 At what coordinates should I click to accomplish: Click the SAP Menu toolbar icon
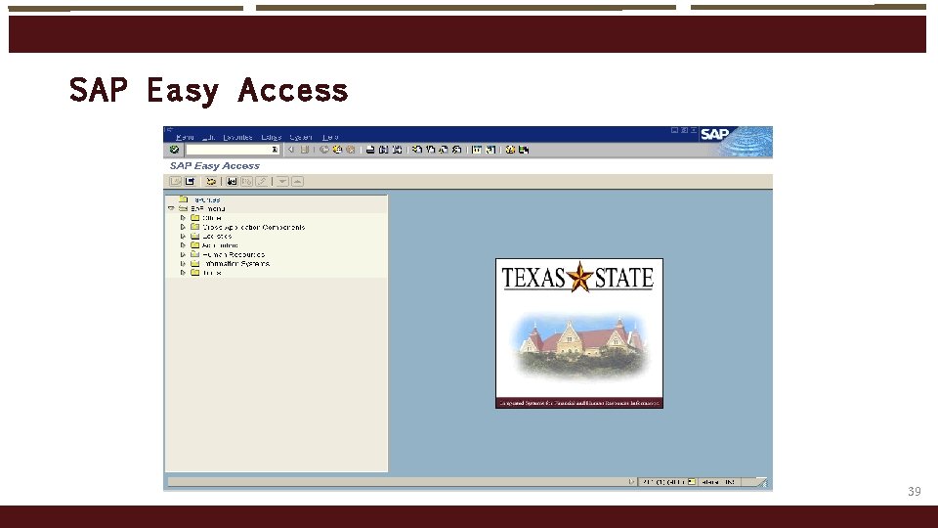pos(191,182)
